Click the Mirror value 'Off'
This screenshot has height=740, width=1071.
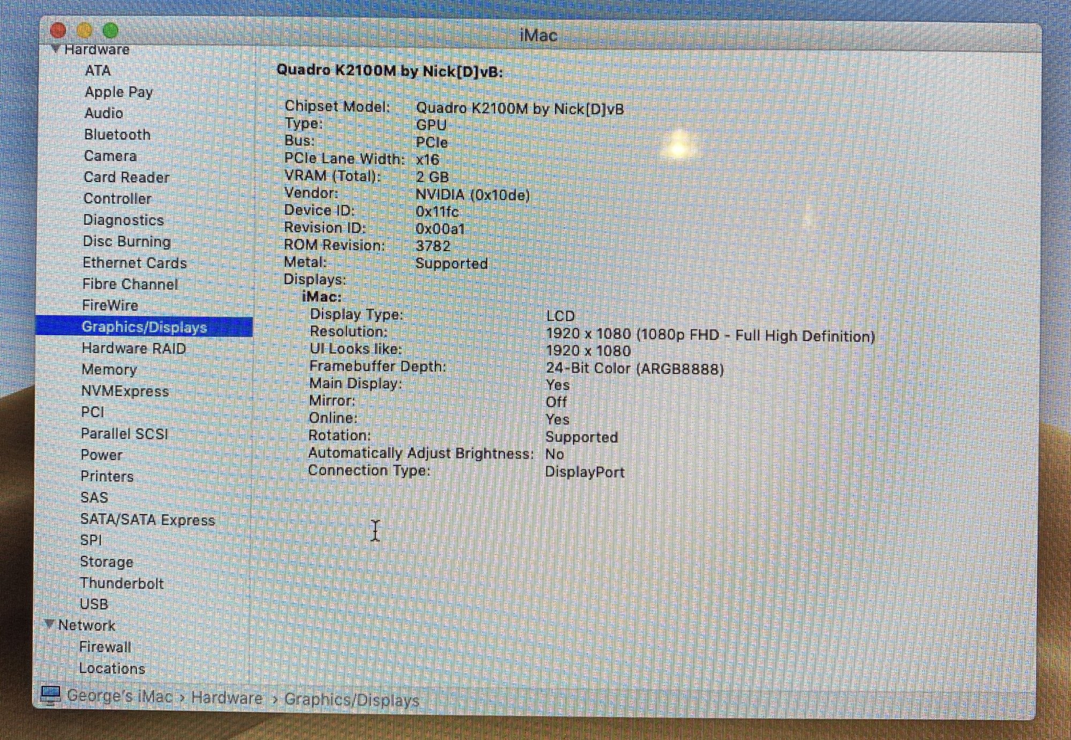coord(556,402)
